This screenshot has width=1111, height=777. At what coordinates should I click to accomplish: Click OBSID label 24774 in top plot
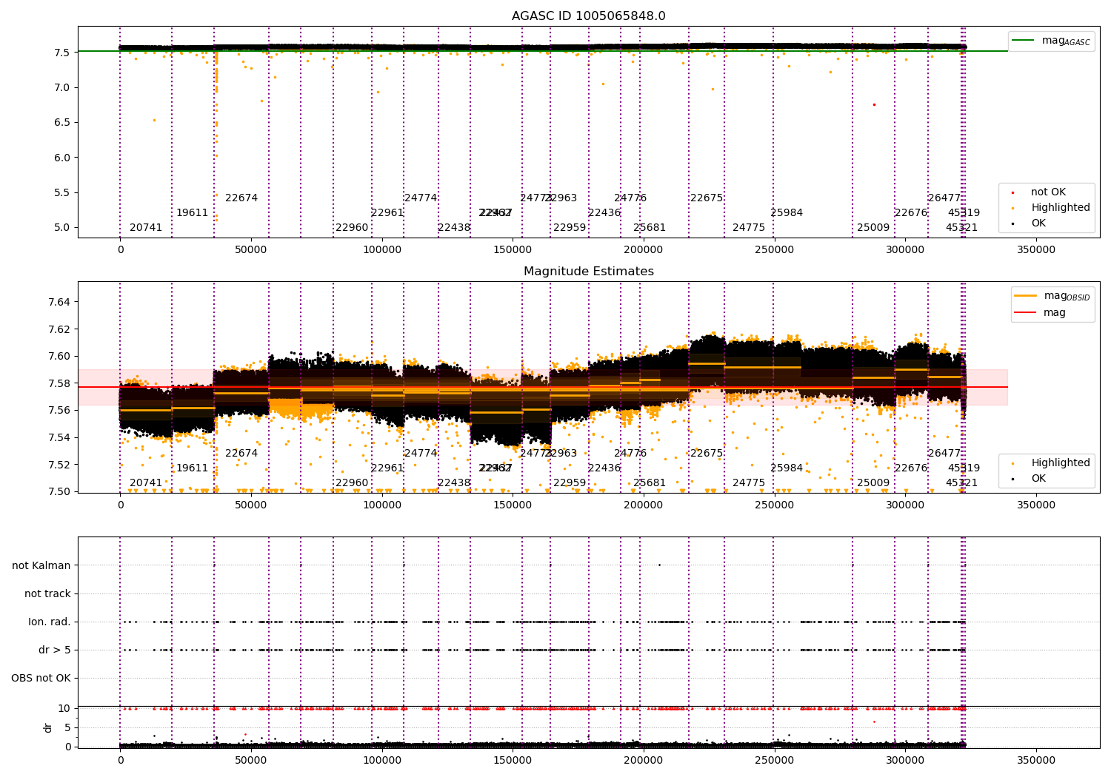[421, 198]
